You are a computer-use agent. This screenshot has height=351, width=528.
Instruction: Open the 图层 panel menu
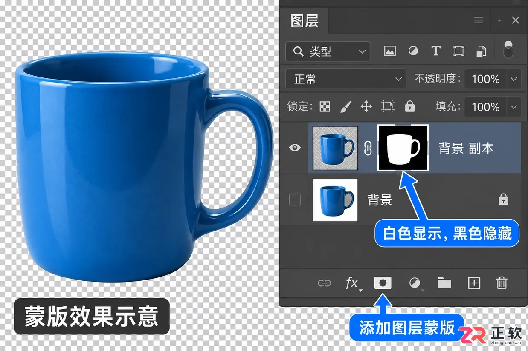click(479, 20)
